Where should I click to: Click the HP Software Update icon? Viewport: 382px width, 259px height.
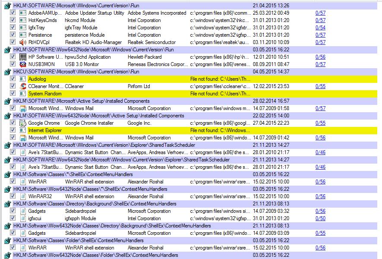pyautogui.click(x=23, y=57)
